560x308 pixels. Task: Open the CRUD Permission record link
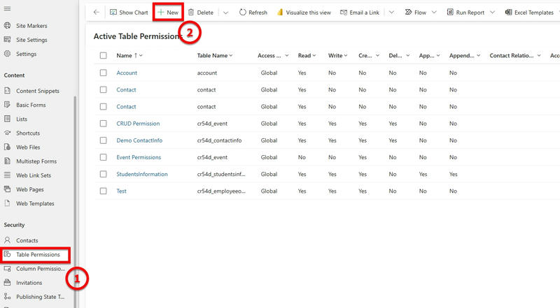coord(138,124)
